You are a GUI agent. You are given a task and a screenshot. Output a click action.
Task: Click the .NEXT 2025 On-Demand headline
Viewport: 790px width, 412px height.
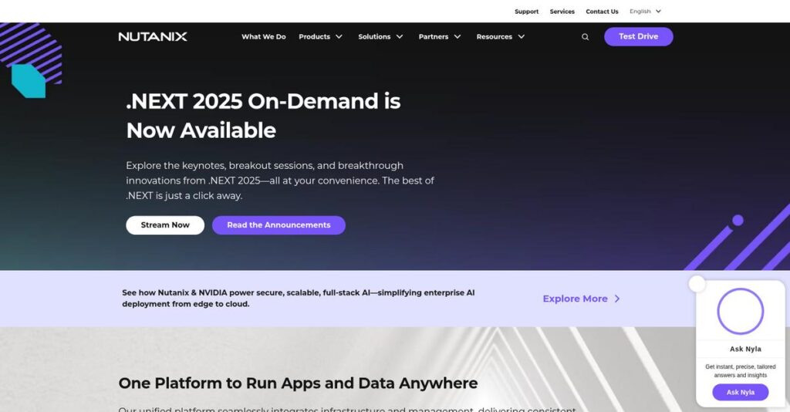(x=263, y=116)
